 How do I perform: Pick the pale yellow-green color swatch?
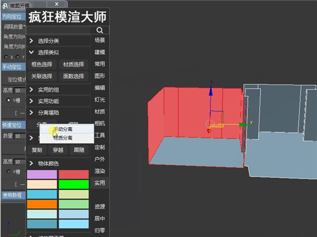click(74, 194)
